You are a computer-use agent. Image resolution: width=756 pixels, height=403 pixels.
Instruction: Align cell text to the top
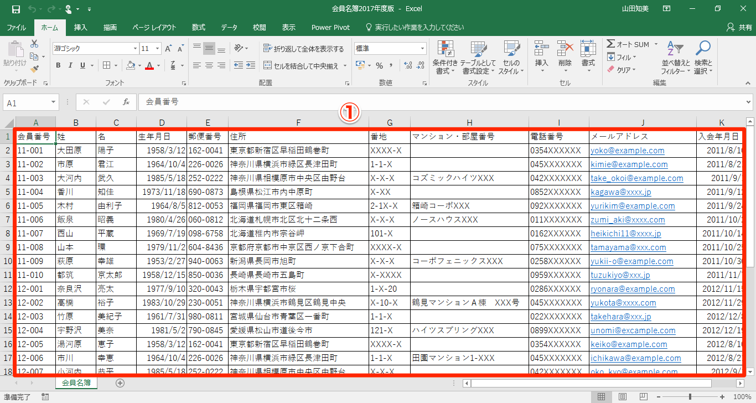pyautogui.click(x=197, y=48)
